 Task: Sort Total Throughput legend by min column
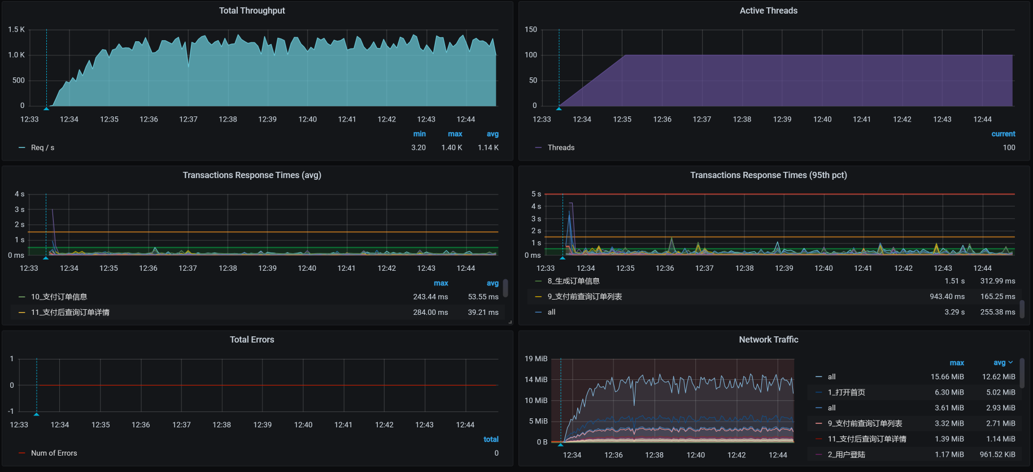(x=419, y=134)
